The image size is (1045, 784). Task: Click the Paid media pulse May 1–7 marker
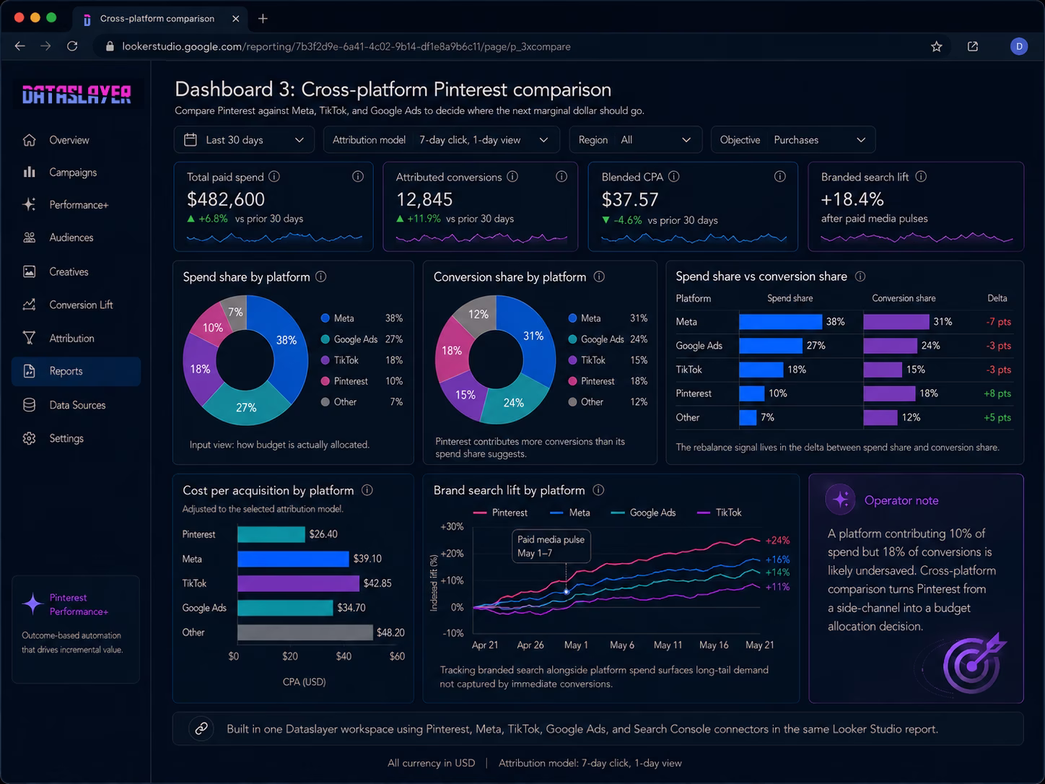(567, 591)
